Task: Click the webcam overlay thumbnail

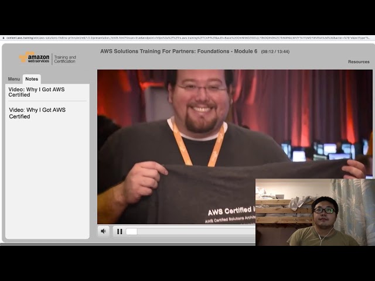Action: tap(315, 212)
